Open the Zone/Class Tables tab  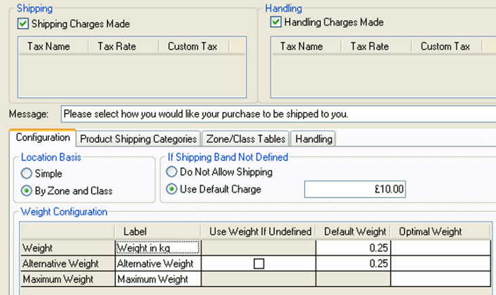coord(246,139)
